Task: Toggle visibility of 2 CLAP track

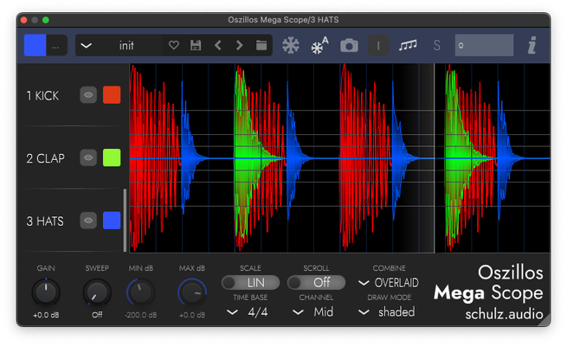Action: coord(88,157)
